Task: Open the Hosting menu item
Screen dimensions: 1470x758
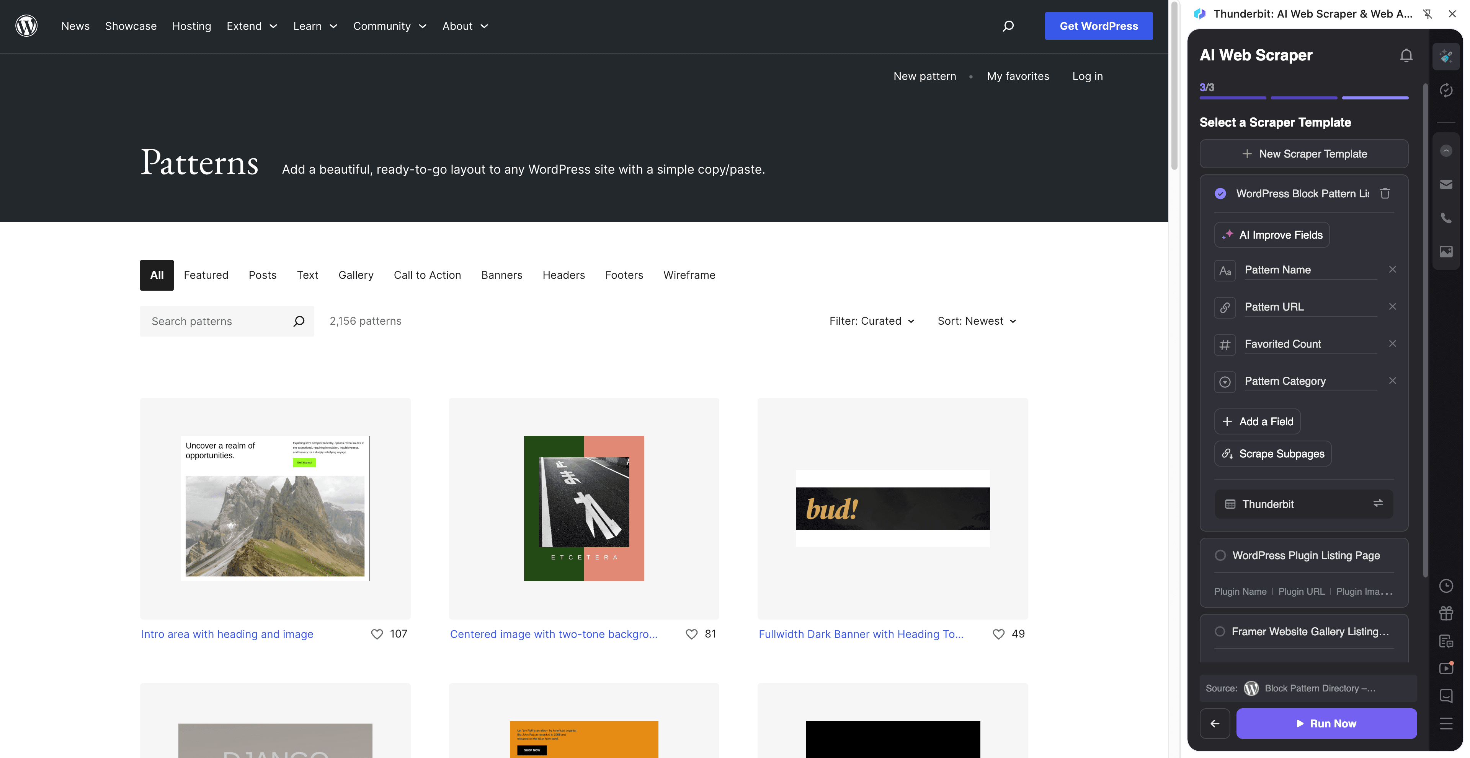Action: 191,26
